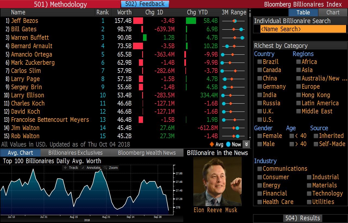Image resolution: width=348 pixels, height=223 pixels.
Task: Sort by the Worth column header
Action: [x=125, y=13]
